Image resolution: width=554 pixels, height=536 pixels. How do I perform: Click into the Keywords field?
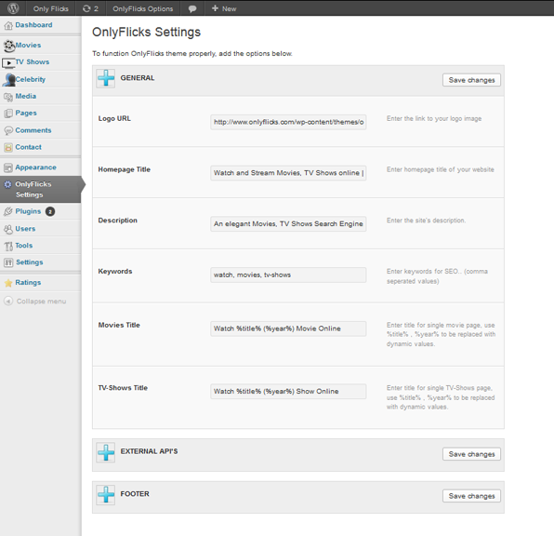tap(288, 275)
